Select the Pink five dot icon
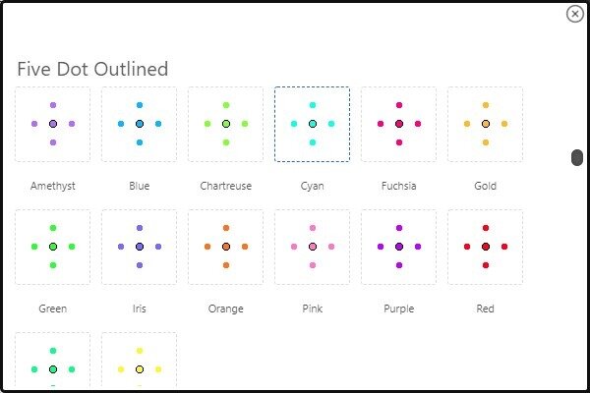The height and width of the screenshot is (393, 590). [x=313, y=247]
